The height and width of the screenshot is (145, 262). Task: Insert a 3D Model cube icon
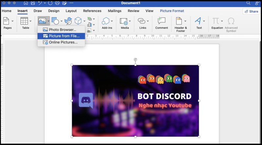[78, 21]
